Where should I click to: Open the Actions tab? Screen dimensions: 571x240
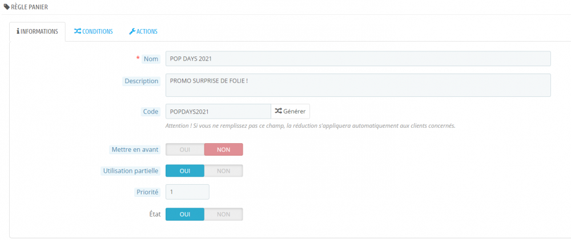143,31
